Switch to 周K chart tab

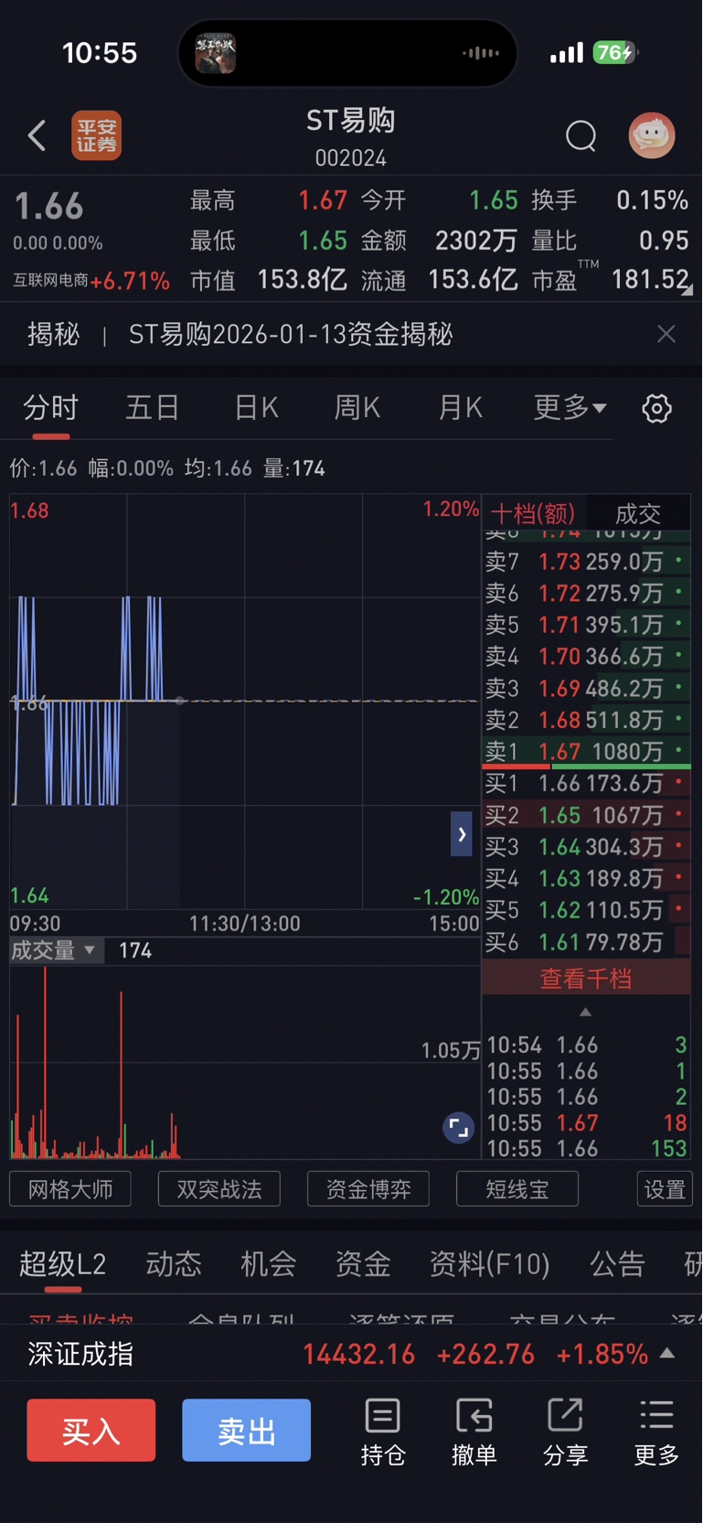[357, 407]
